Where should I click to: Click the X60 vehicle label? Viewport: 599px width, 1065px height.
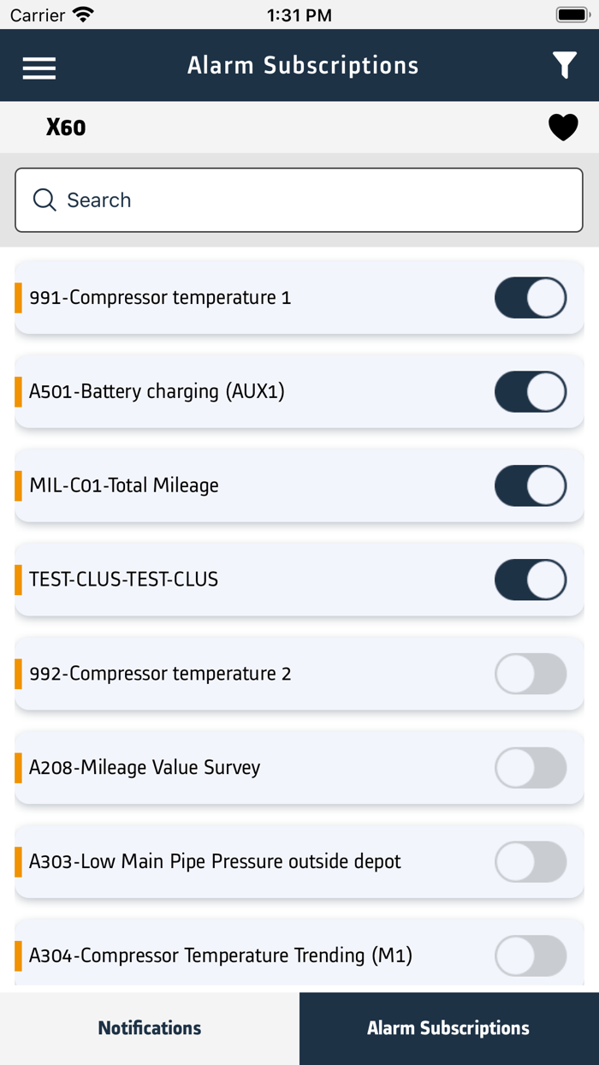point(66,127)
